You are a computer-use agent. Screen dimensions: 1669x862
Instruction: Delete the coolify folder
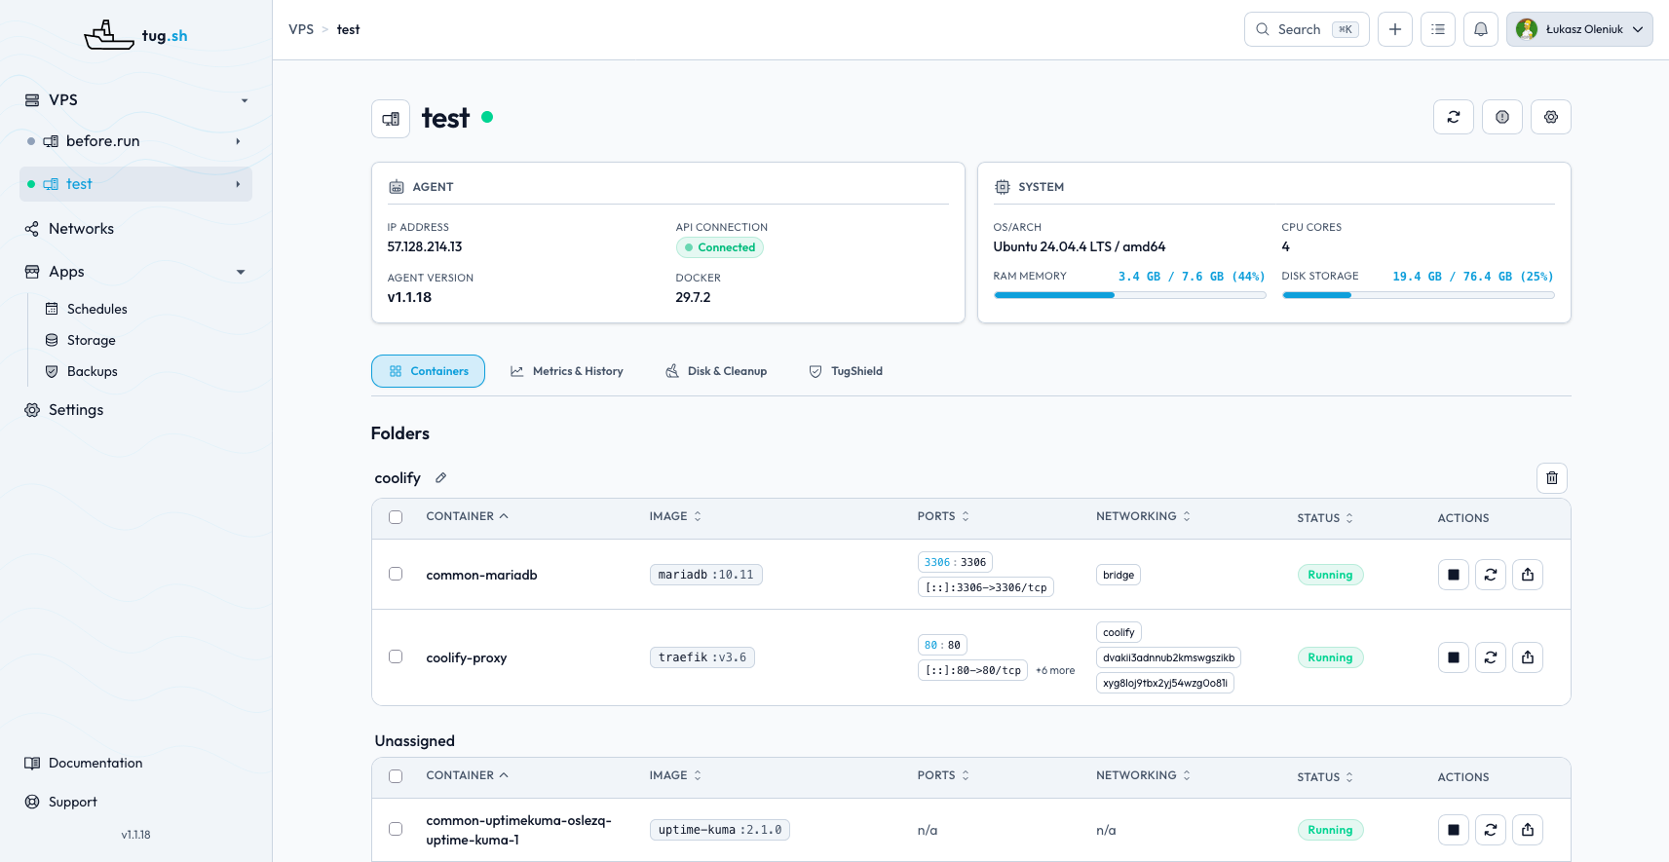click(x=1551, y=478)
